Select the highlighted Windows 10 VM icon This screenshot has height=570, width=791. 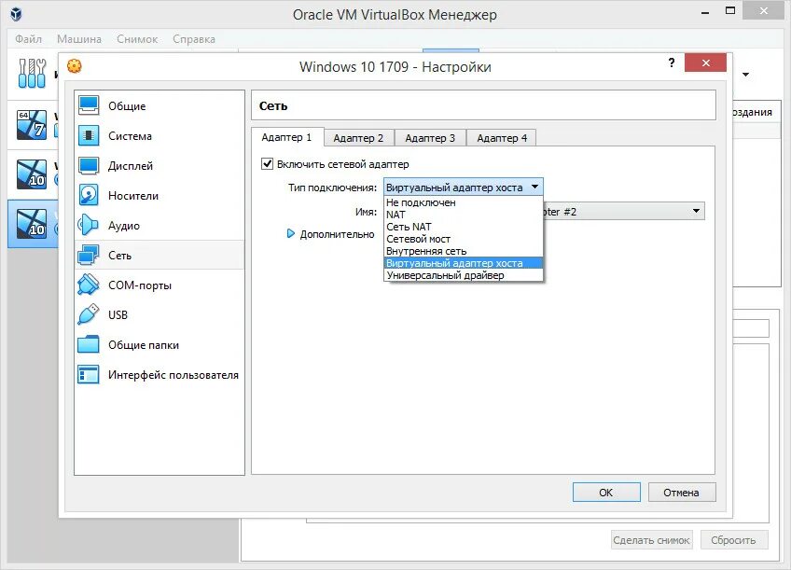point(32,224)
